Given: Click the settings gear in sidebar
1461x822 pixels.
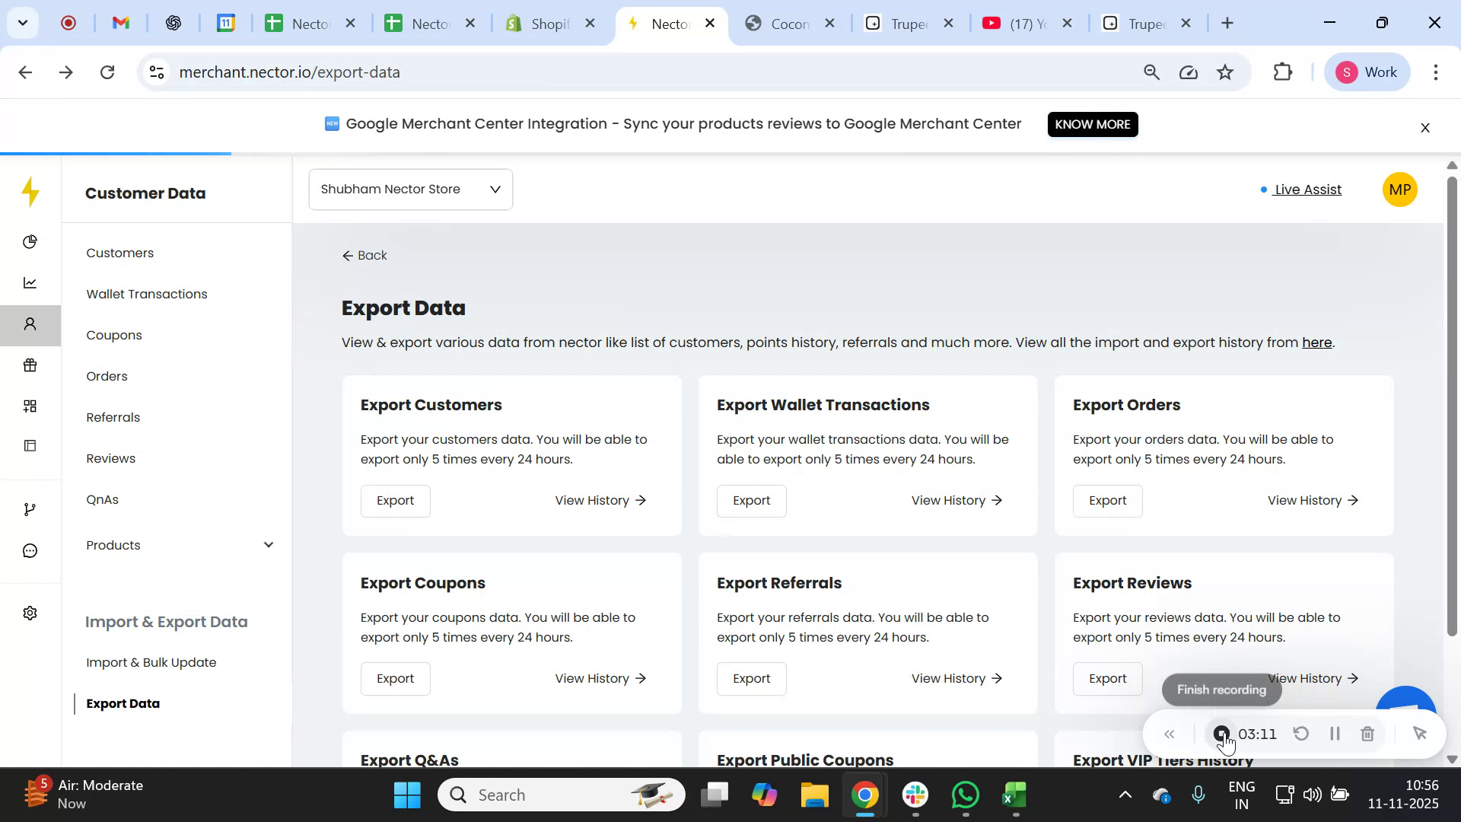Looking at the screenshot, I should 30,613.
